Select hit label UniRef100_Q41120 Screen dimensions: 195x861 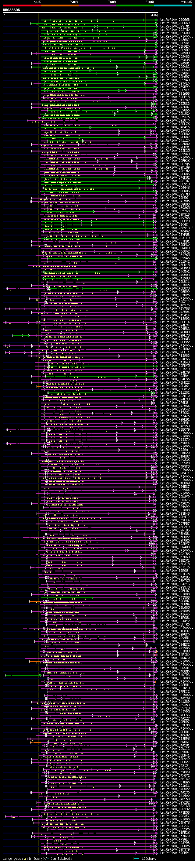[x=175, y=141]
